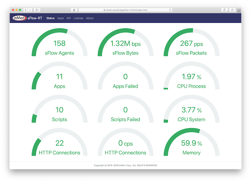
Task: Open the Share icon in toolbar
Action: point(225,10)
